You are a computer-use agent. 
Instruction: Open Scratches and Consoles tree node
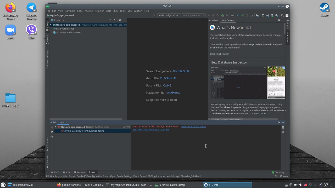(68, 32)
